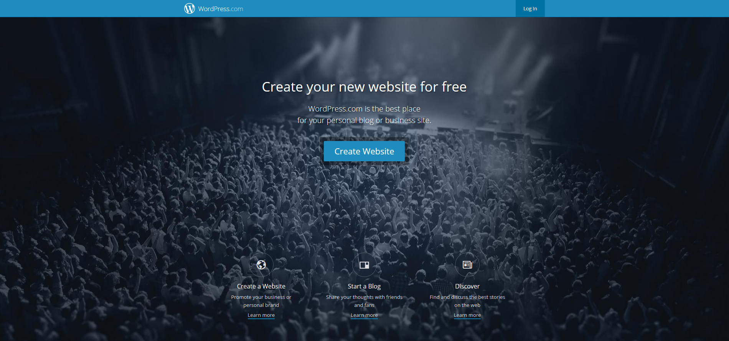Click the 'Share your thoughts with friends' text
Image resolution: width=729 pixels, height=341 pixels.
click(x=364, y=297)
